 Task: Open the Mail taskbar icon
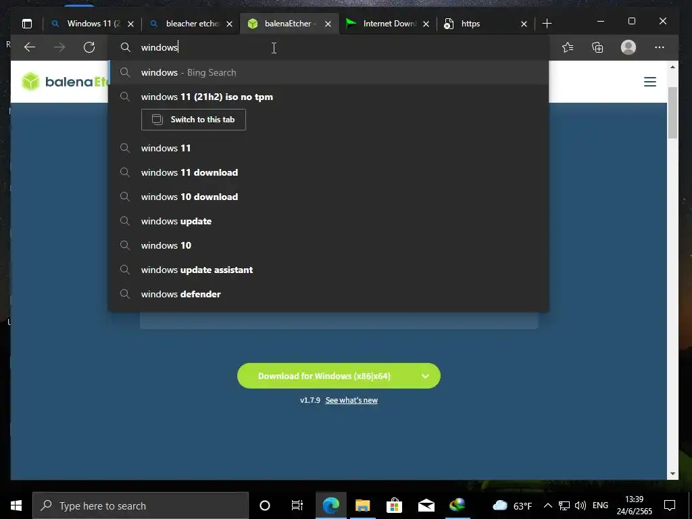click(426, 505)
